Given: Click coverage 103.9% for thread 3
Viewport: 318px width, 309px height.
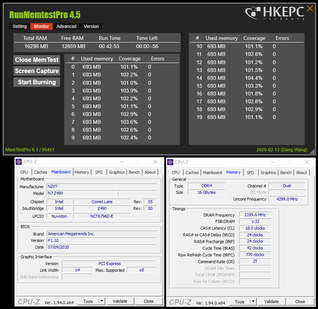Looking at the screenshot, I should coord(129,91).
